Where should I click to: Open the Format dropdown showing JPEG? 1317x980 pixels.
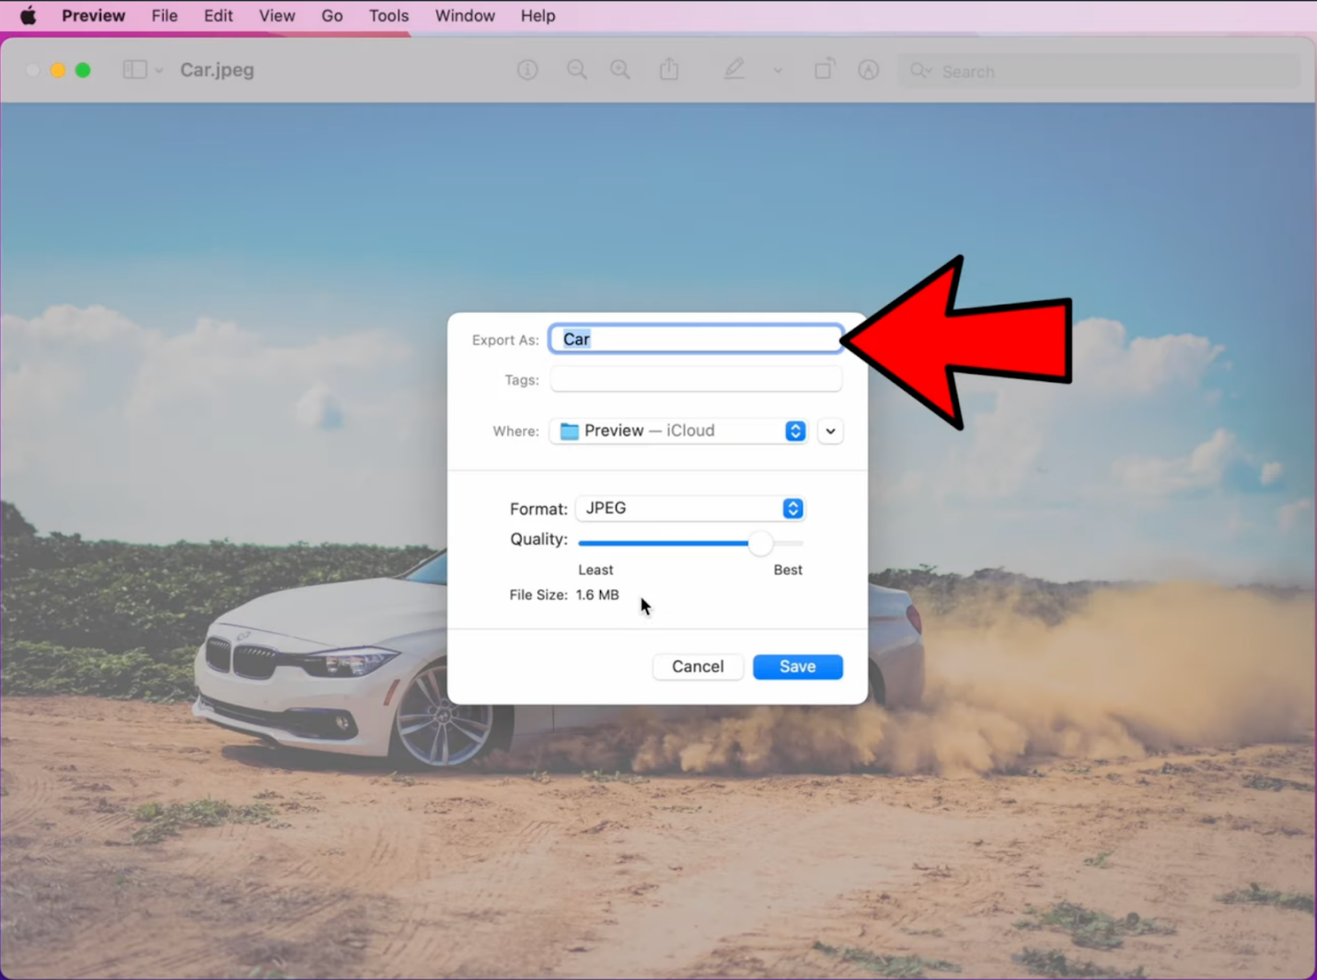click(x=791, y=508)
